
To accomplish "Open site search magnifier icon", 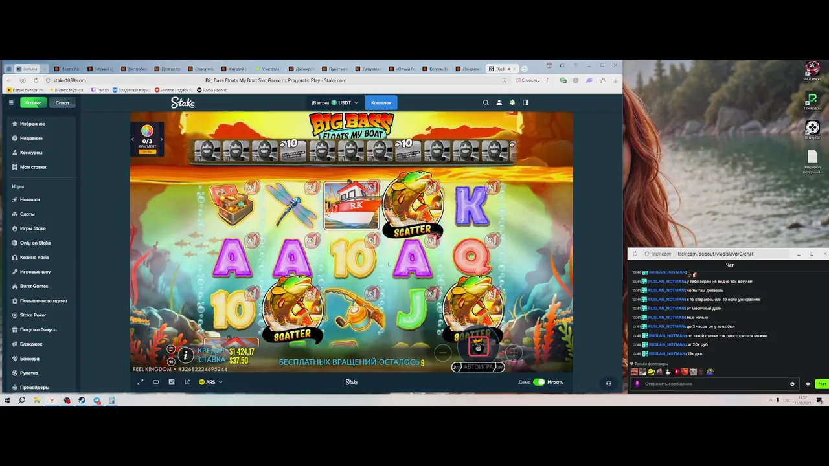I will pyautogui.click(x=486, y=102).
